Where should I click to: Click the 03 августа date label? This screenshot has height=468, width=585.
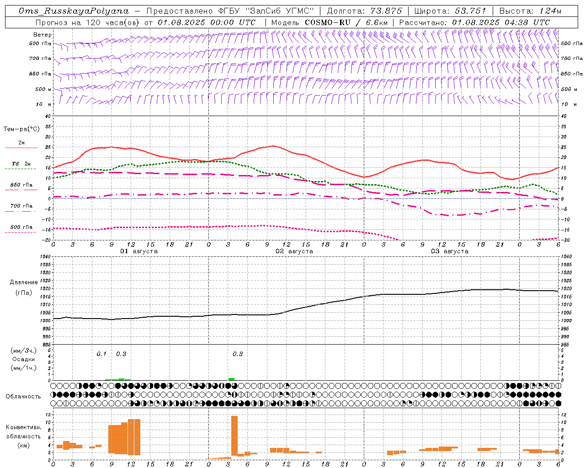coord(450,251)
